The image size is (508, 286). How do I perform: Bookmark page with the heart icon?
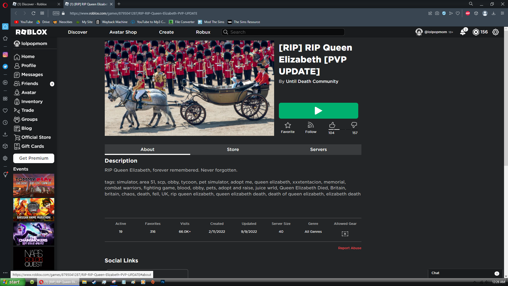pos(458,13)
